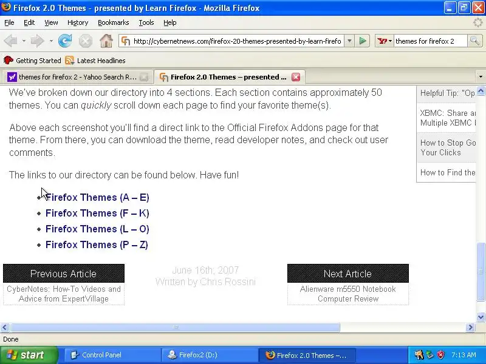Click the horizontal scrollbar thumb
The width and height of the screenshot is (486, 364).
(176, 327)
